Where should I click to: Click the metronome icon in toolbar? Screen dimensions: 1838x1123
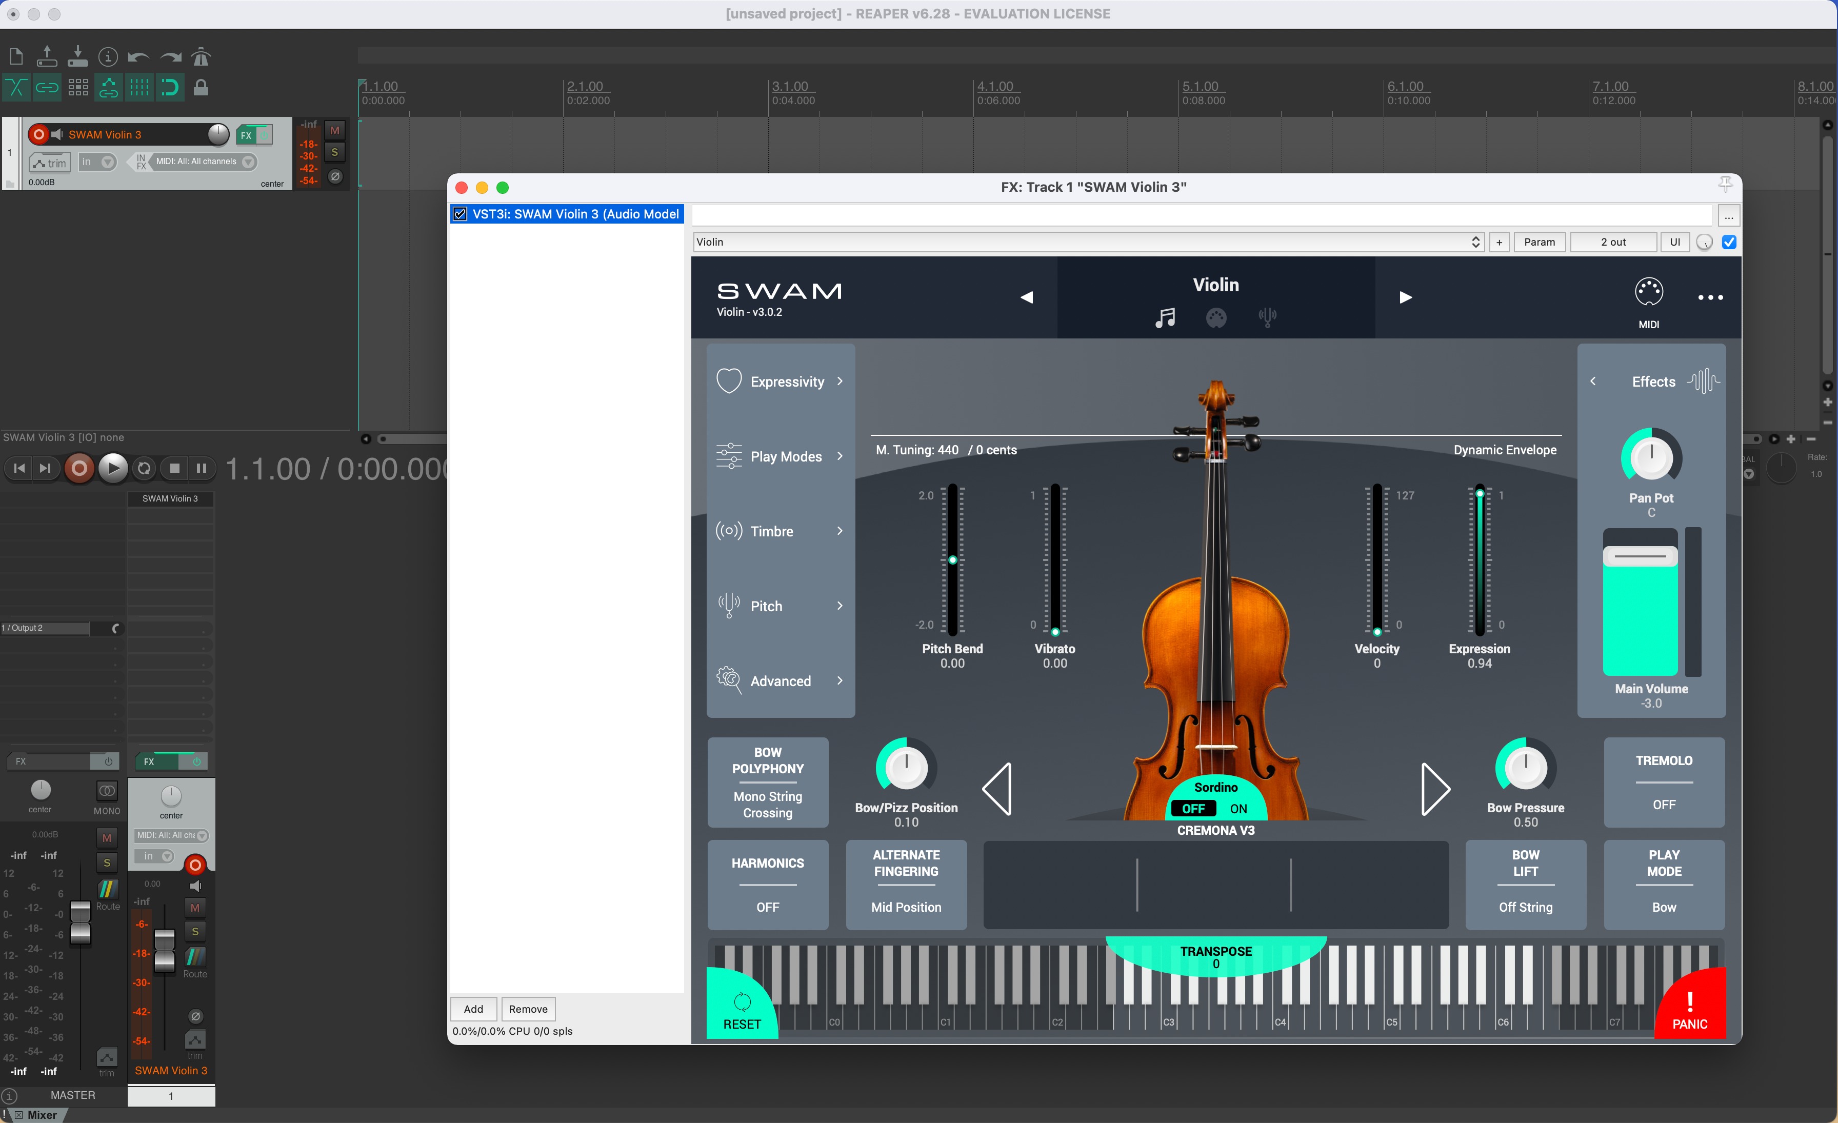click(201, 57)
